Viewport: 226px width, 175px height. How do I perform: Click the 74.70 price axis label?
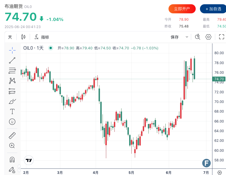point(219,79)
